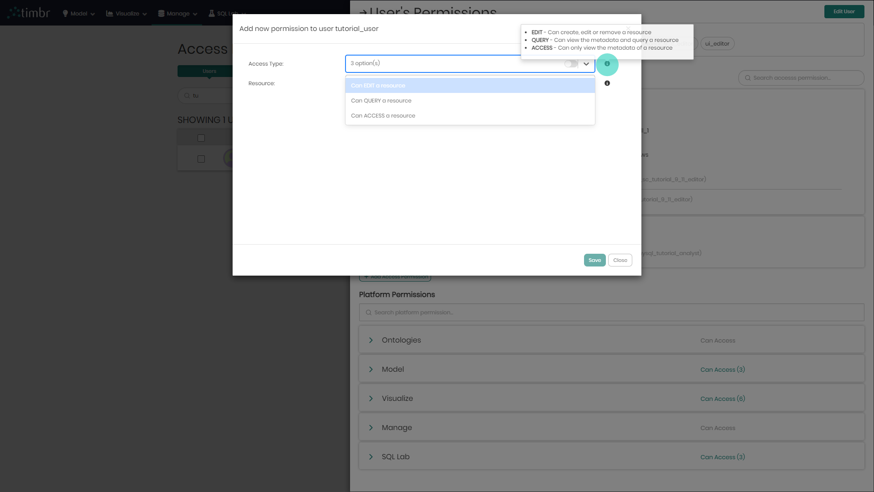Click the Search platform permission field

point(501,312)
